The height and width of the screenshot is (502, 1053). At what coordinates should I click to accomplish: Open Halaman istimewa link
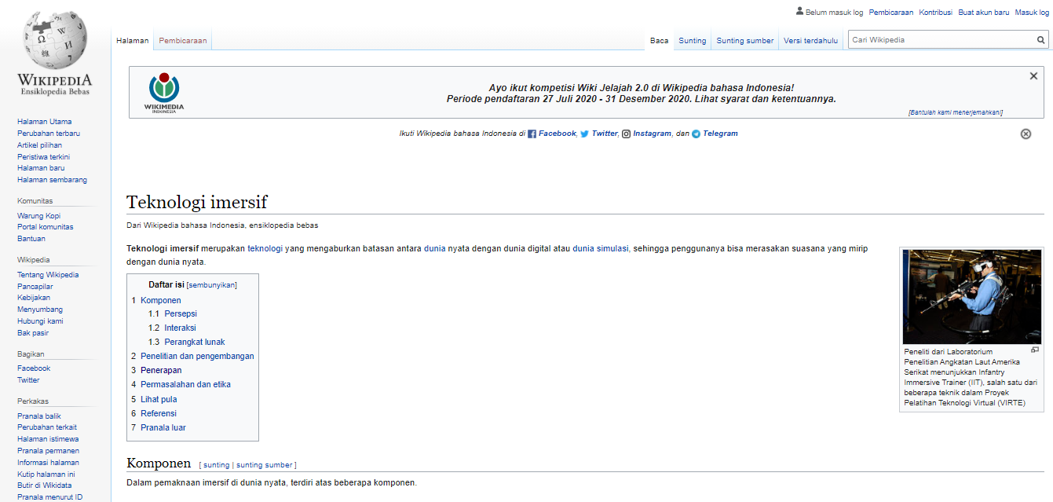coord(48,439)
